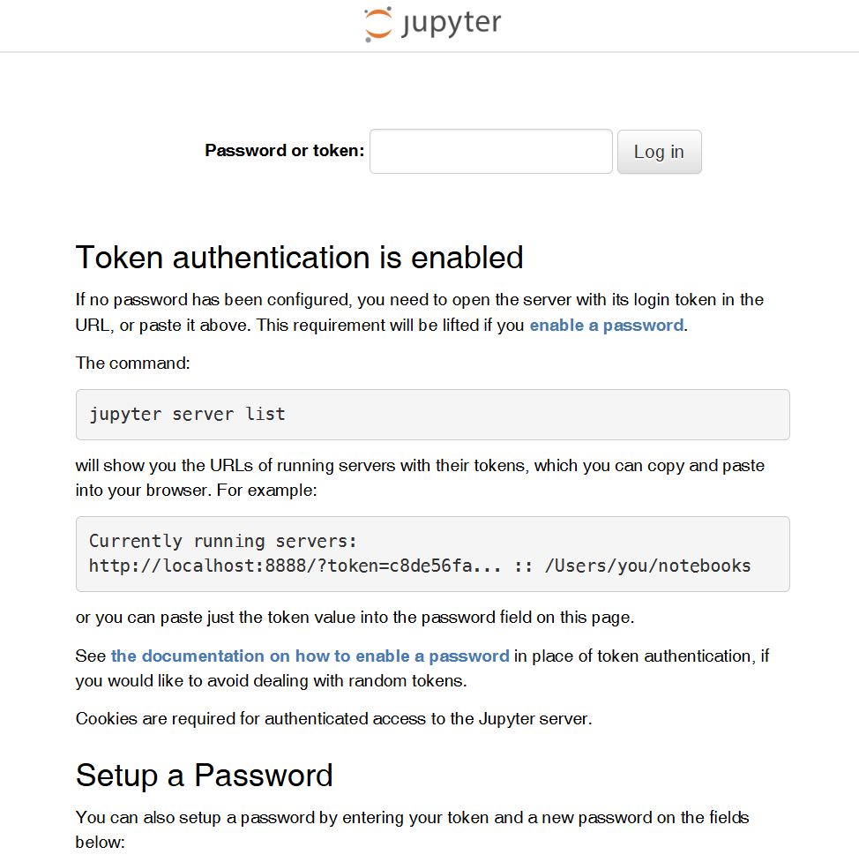Screen dimensions: 859x862
Task: Click paragraph 'will show you the URLs'
Action: pos(419,465)
